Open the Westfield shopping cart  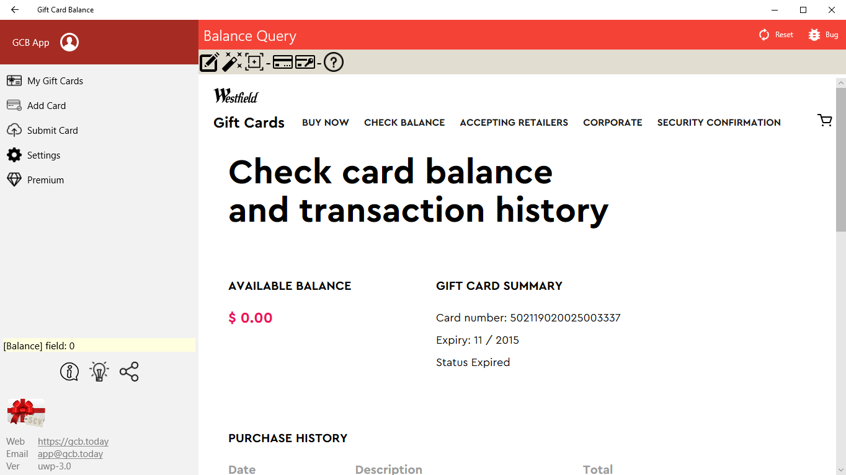point(825,121)
